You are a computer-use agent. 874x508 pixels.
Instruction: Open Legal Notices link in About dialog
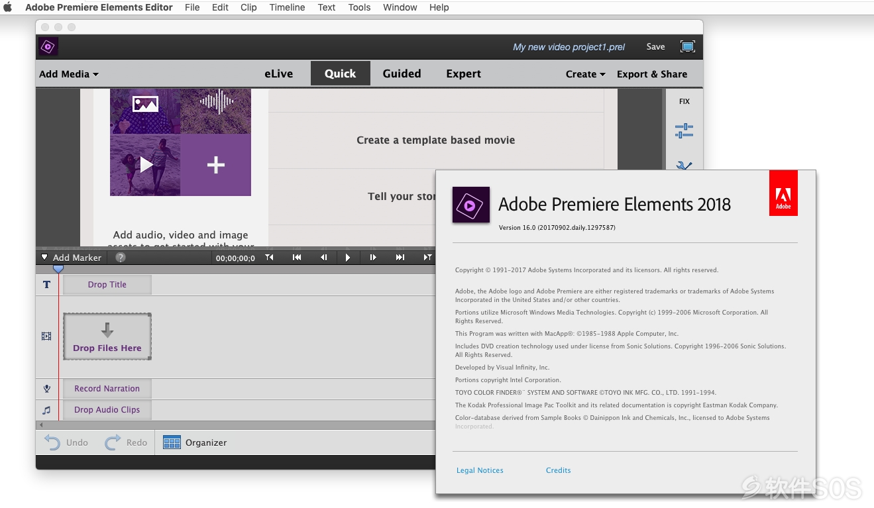[480, 470]
